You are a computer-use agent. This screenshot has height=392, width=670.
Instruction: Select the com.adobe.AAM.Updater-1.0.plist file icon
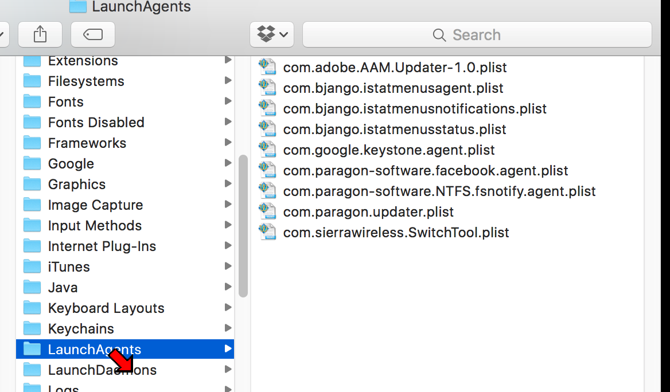coord(267,68)
